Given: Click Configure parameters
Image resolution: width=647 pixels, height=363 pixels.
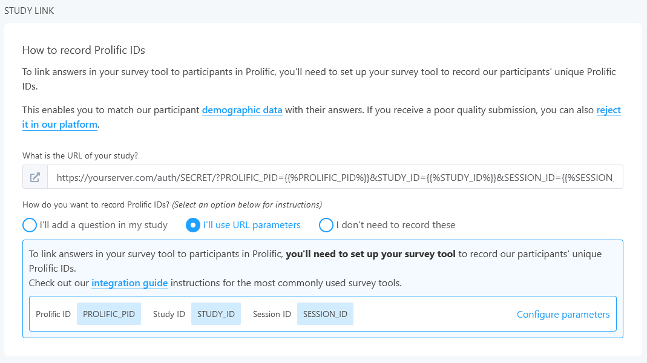Looking at the screenshot, I should 563,314.
